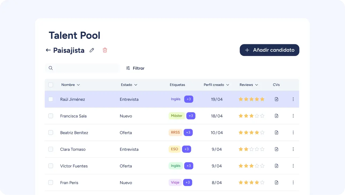Expand the +3 tags for Víctor Fuentes
This screenshot has width=345, height=195.
(x=189, y=166)
